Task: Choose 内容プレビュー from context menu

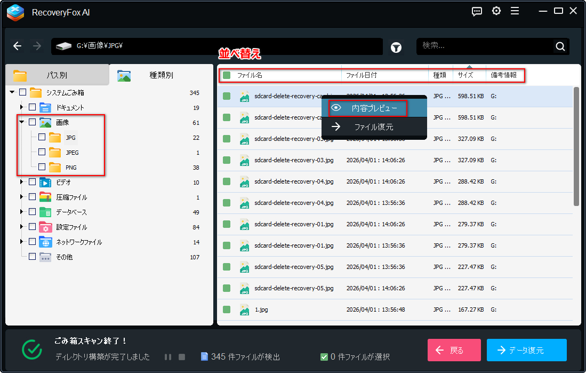Action: 367,108
